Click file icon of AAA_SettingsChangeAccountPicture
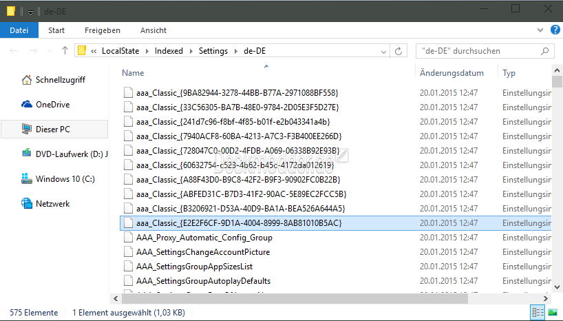The image size is (563, 321). [x=128, y=251]
